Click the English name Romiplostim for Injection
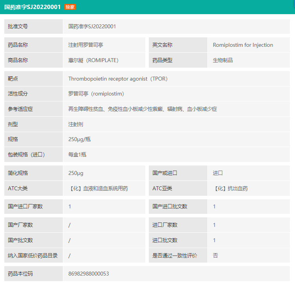 pyautogui.click(x=243, y=45)
